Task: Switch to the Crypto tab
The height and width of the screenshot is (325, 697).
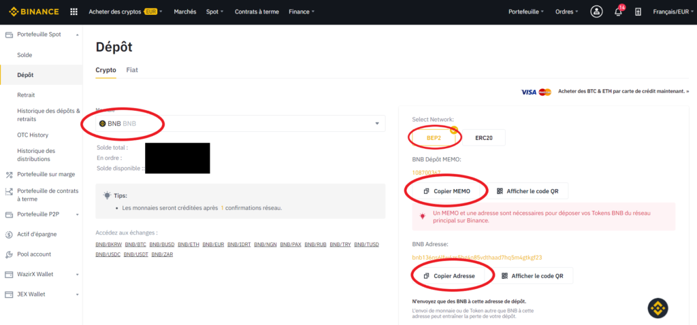Action: 106,70
